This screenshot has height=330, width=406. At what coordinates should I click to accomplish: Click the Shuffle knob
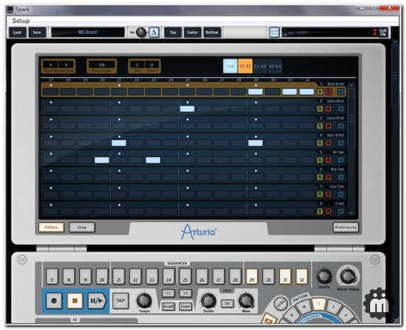click(324, 276)
